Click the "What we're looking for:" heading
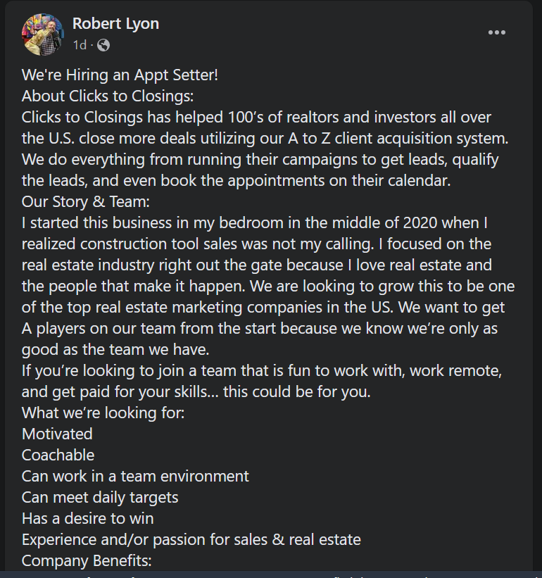The width and height of the screenshot is (542, 578). [103, 413]
